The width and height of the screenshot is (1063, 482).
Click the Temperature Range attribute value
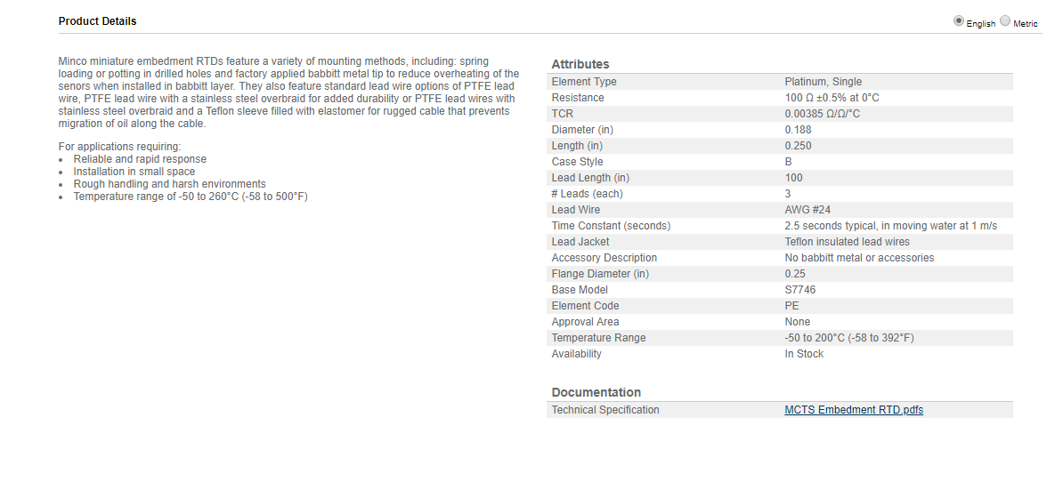(848, 338)
